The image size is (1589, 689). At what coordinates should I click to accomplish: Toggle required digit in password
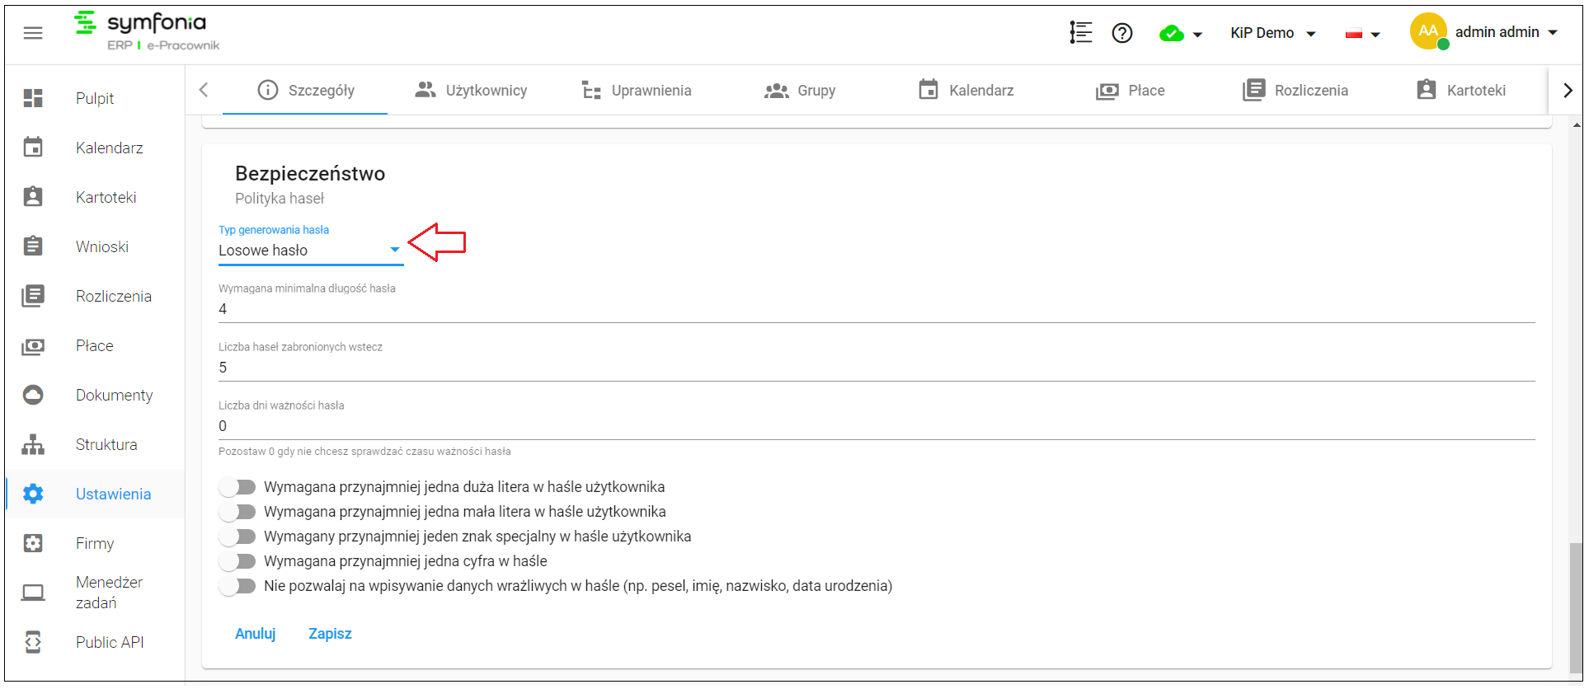pyautogui.click(x=238, y=561)
